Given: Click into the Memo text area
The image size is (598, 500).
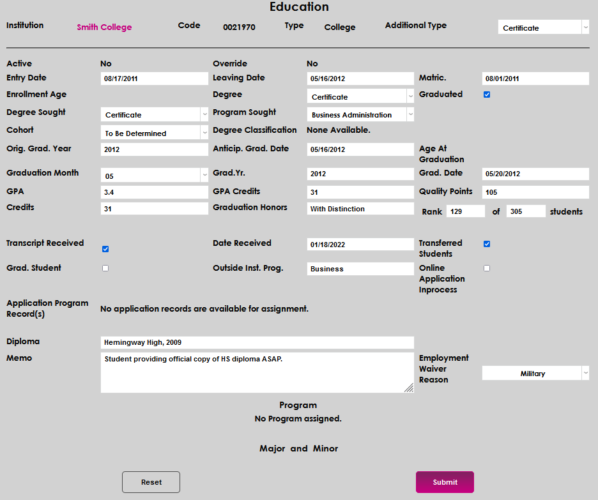Looking at the screenshot, I should click(257, 372).
